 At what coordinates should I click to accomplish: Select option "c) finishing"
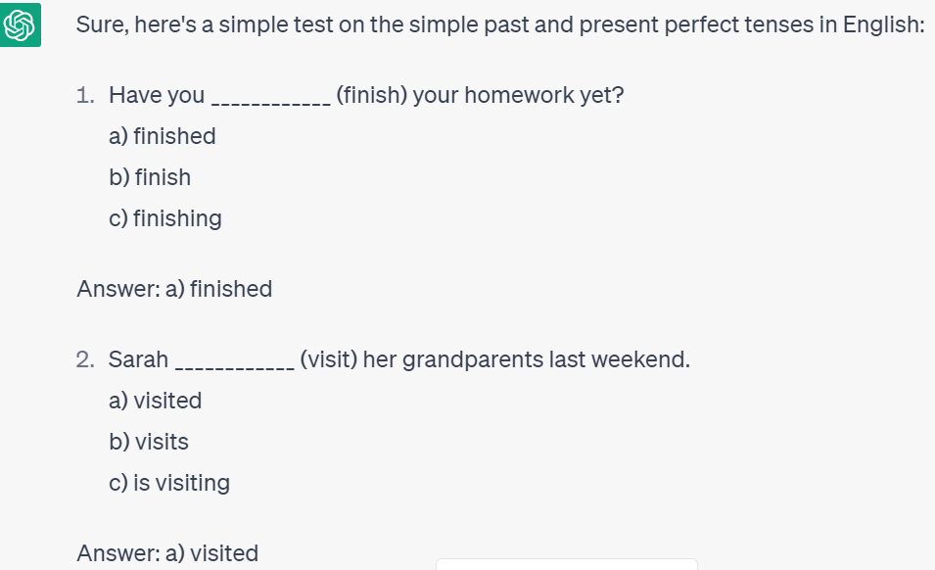click(165, 218)
